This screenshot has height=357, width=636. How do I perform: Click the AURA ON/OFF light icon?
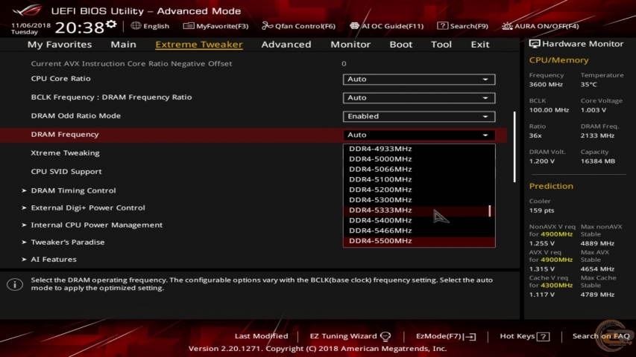[x=507, y=26]
